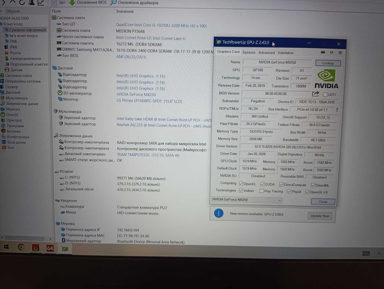Viewport: 384px width, 289px height.
Task: Open QuadCore Intel Core i5-10210U link
Action: (x=161, y=25)
